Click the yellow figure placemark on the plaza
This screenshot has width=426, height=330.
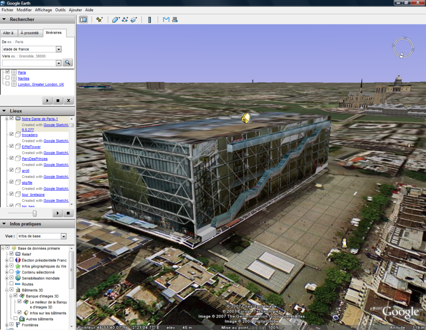coord(344,243)
